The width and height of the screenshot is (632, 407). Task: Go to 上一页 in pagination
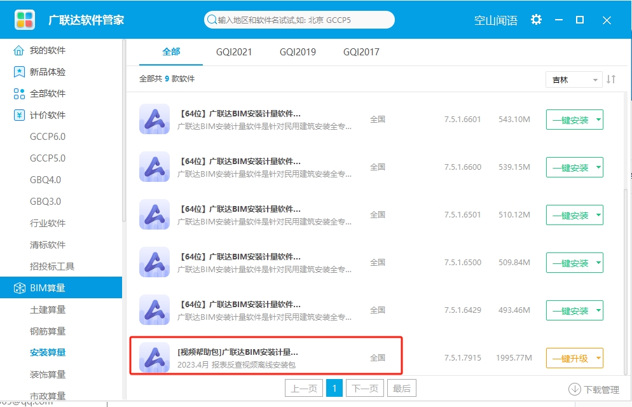(x=304, y=388)
